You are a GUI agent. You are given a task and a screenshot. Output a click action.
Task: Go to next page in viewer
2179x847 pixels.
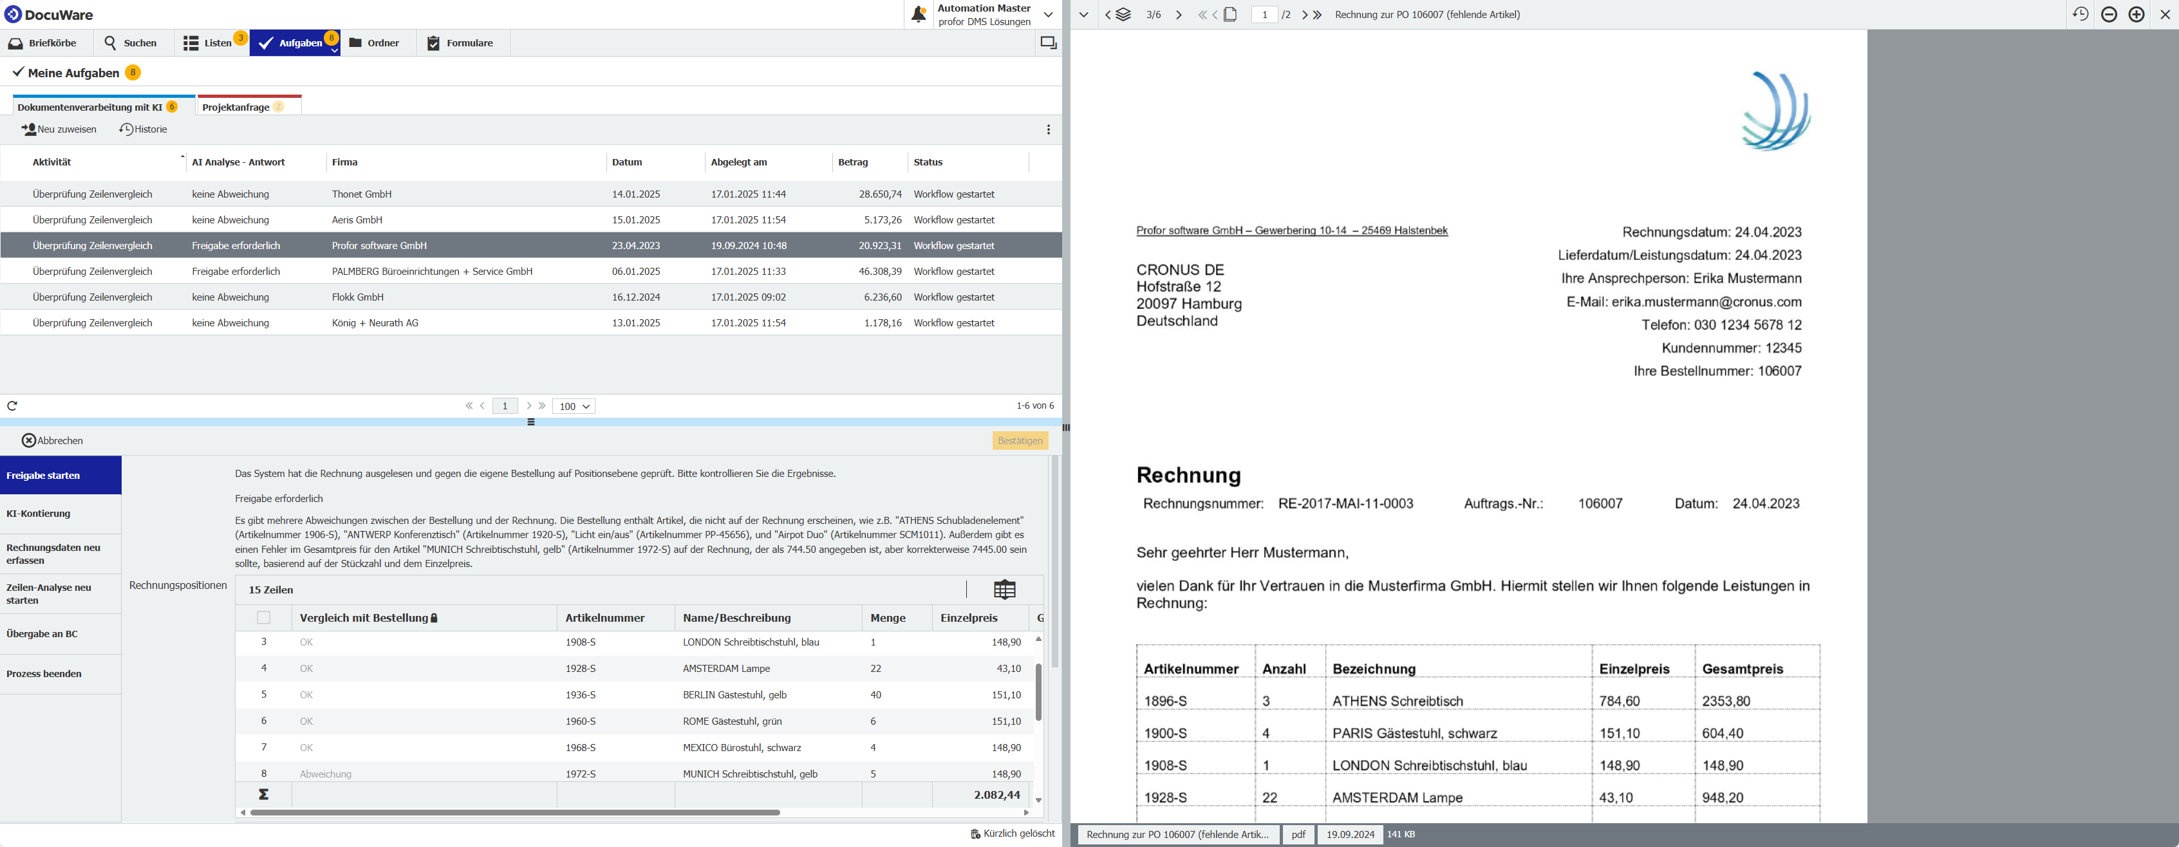click(x=1304, y=14)
